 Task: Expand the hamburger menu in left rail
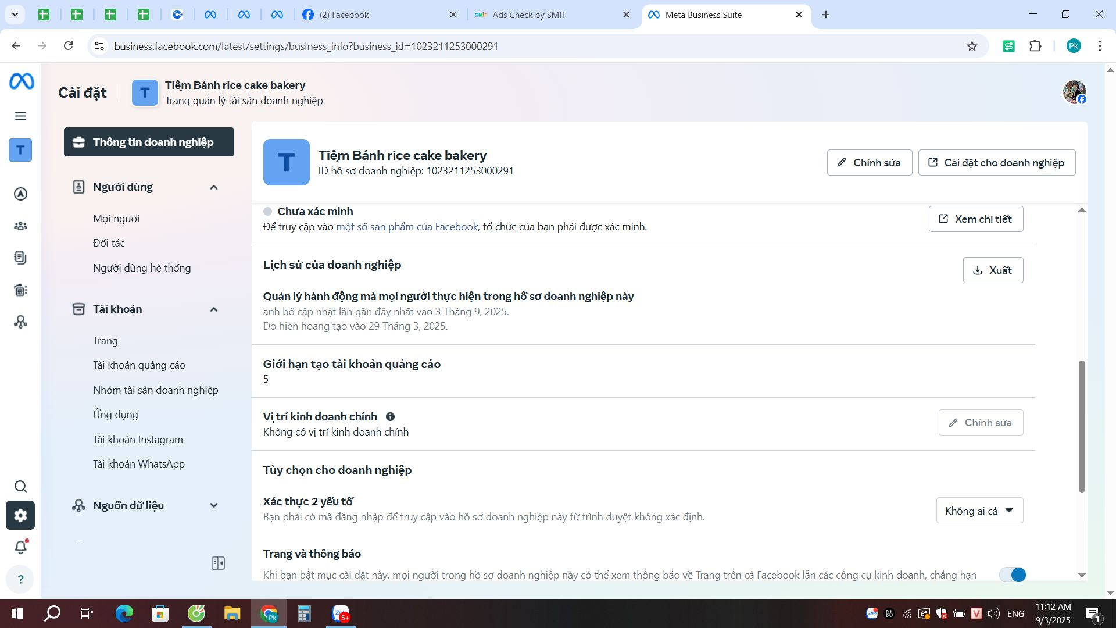(20, 116)
